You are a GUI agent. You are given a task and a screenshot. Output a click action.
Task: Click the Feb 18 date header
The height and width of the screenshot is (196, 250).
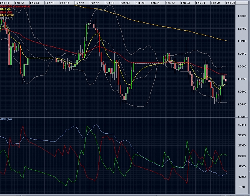[x=110, y=3]
